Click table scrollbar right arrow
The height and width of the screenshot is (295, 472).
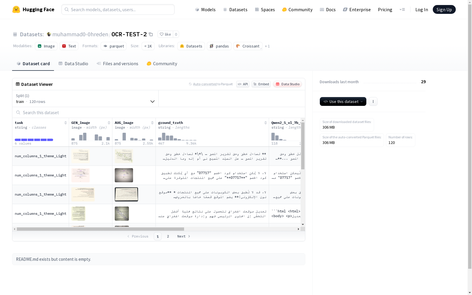298,229
